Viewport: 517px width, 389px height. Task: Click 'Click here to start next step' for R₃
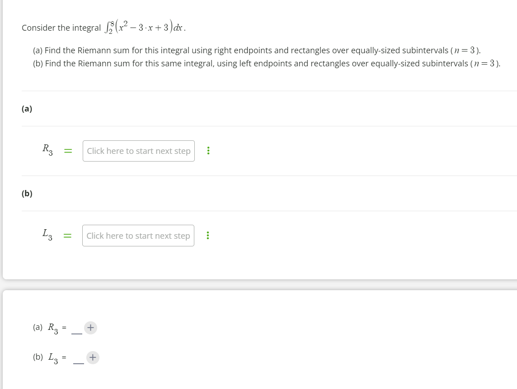[138, 150]
